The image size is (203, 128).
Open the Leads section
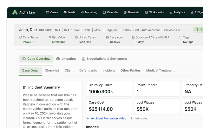click(x=69, y=12)
